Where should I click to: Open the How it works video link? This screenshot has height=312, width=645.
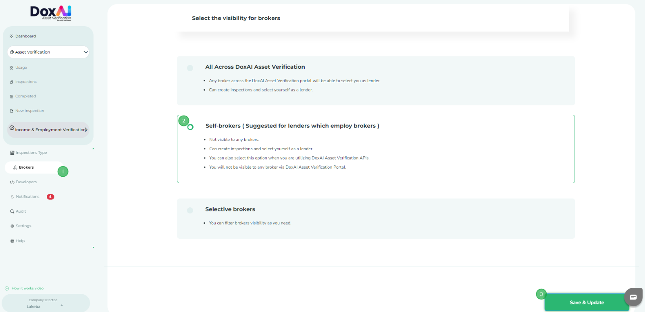pyautogui.click(x=27, y=288)
